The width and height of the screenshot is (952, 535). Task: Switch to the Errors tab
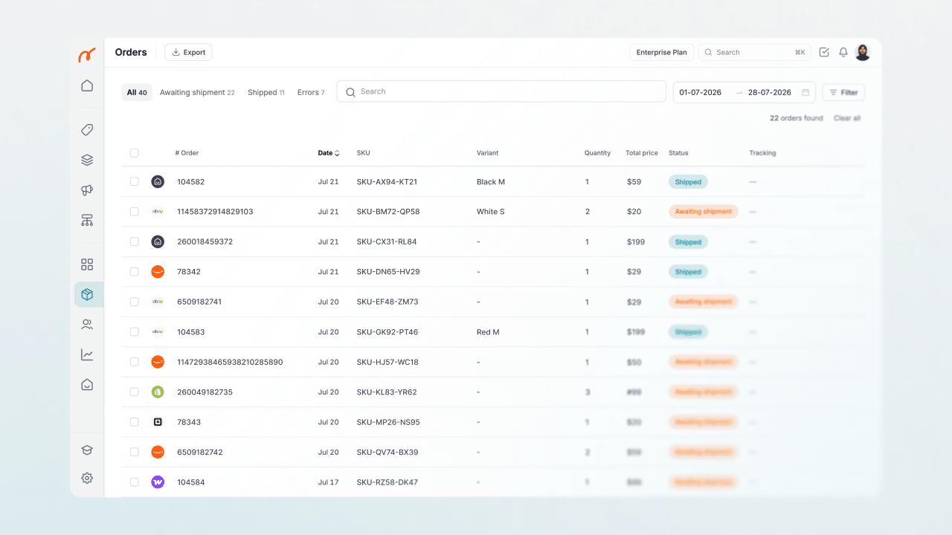311,92
